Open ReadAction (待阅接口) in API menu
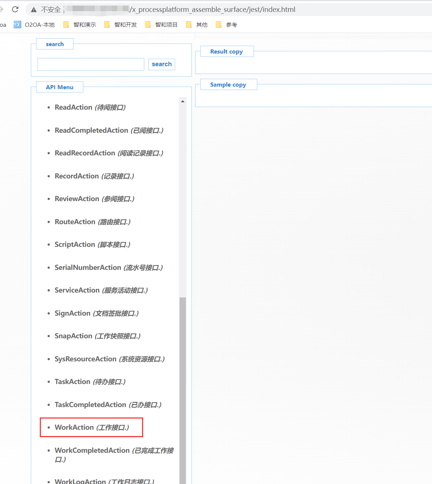 [x=90, y=107]
